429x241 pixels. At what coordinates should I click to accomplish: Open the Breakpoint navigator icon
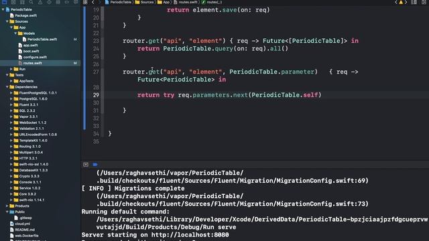click(67, 2)
